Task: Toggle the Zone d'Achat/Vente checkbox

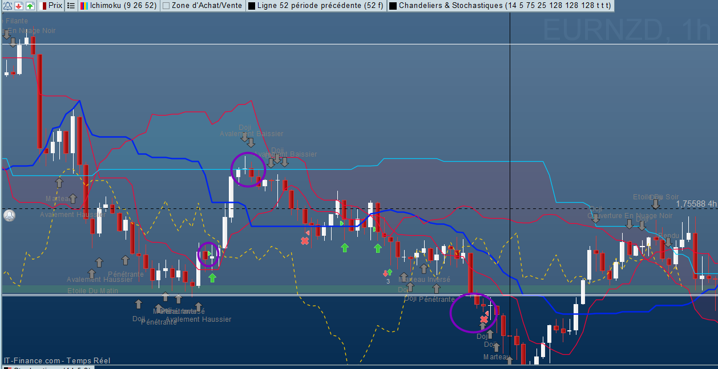Action: (166, 6)
